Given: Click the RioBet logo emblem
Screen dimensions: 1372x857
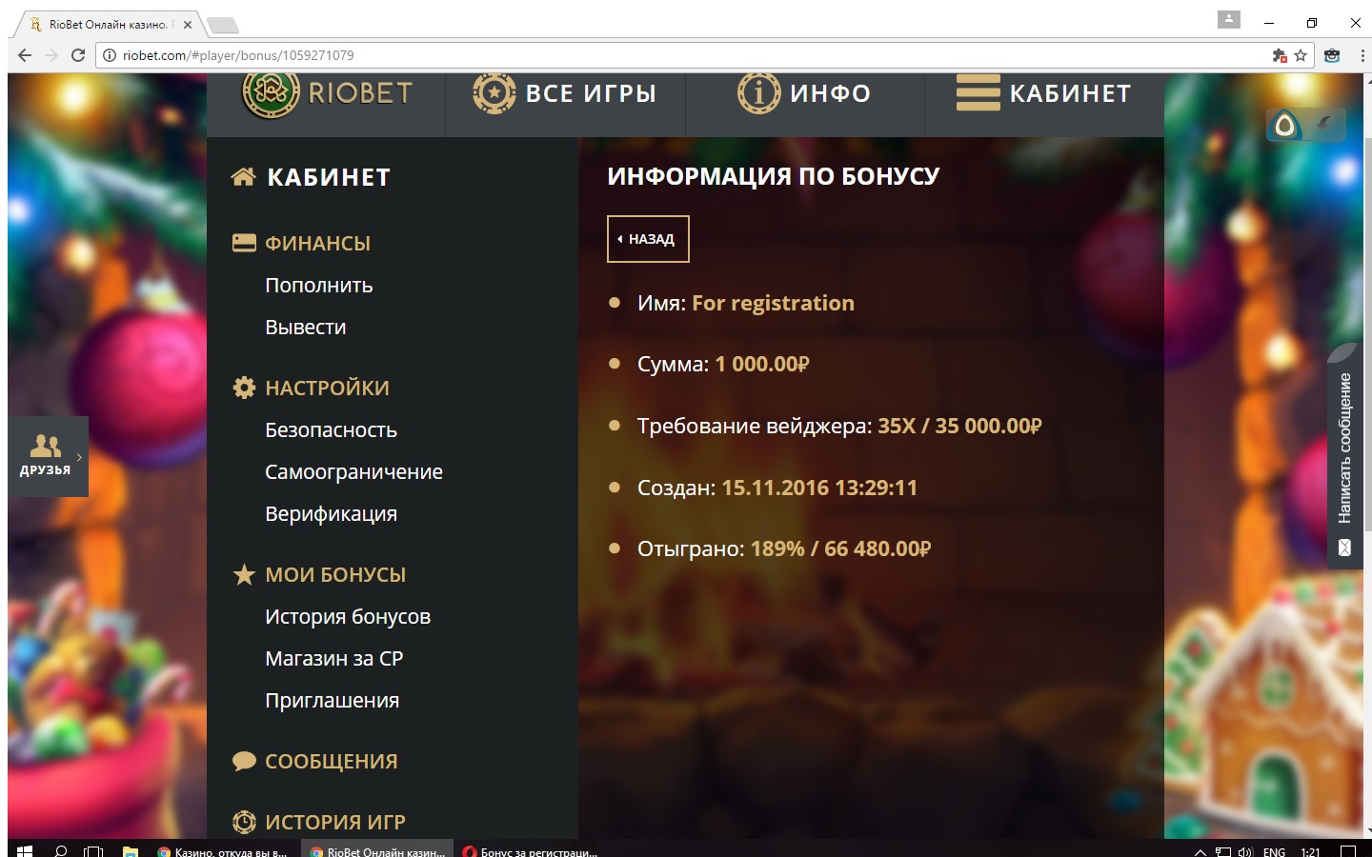Looking at the screenshot, I should 271,93.
